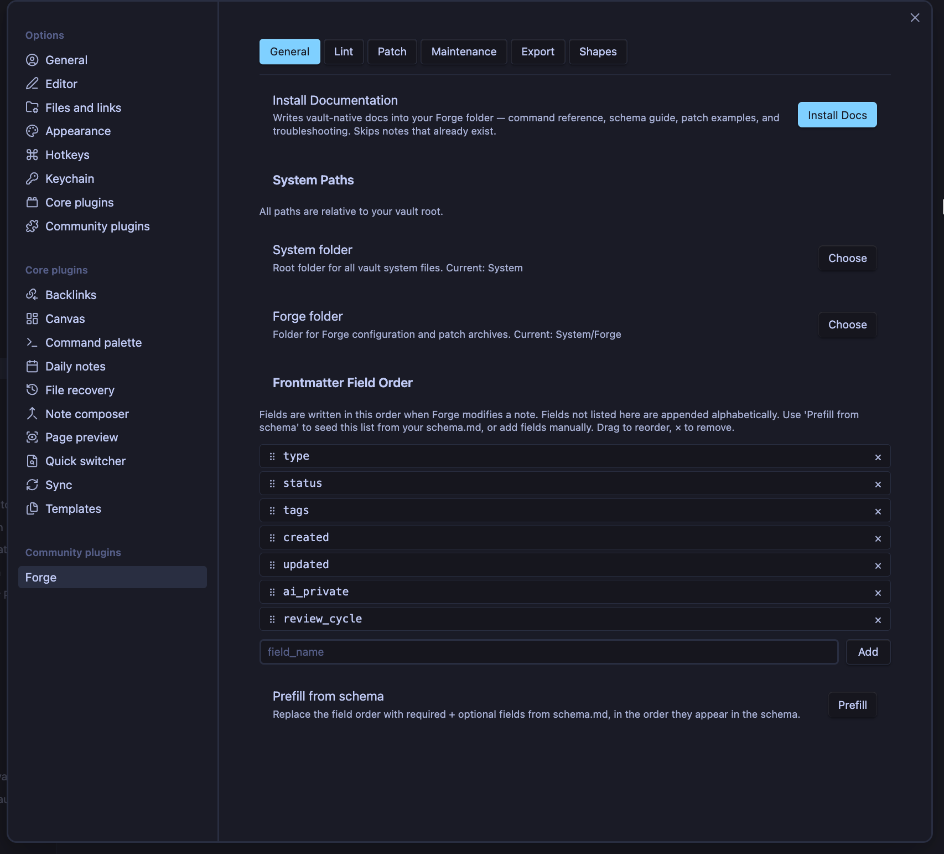Remove the status field from order

(x=878, y=484)
